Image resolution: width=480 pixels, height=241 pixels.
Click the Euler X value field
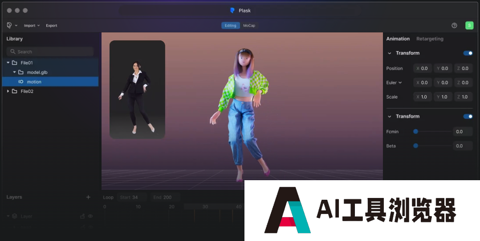click(423, 83)
